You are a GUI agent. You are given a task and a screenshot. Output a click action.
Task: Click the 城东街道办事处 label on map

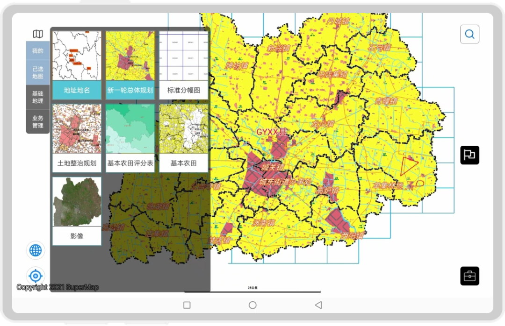(285, 182)
